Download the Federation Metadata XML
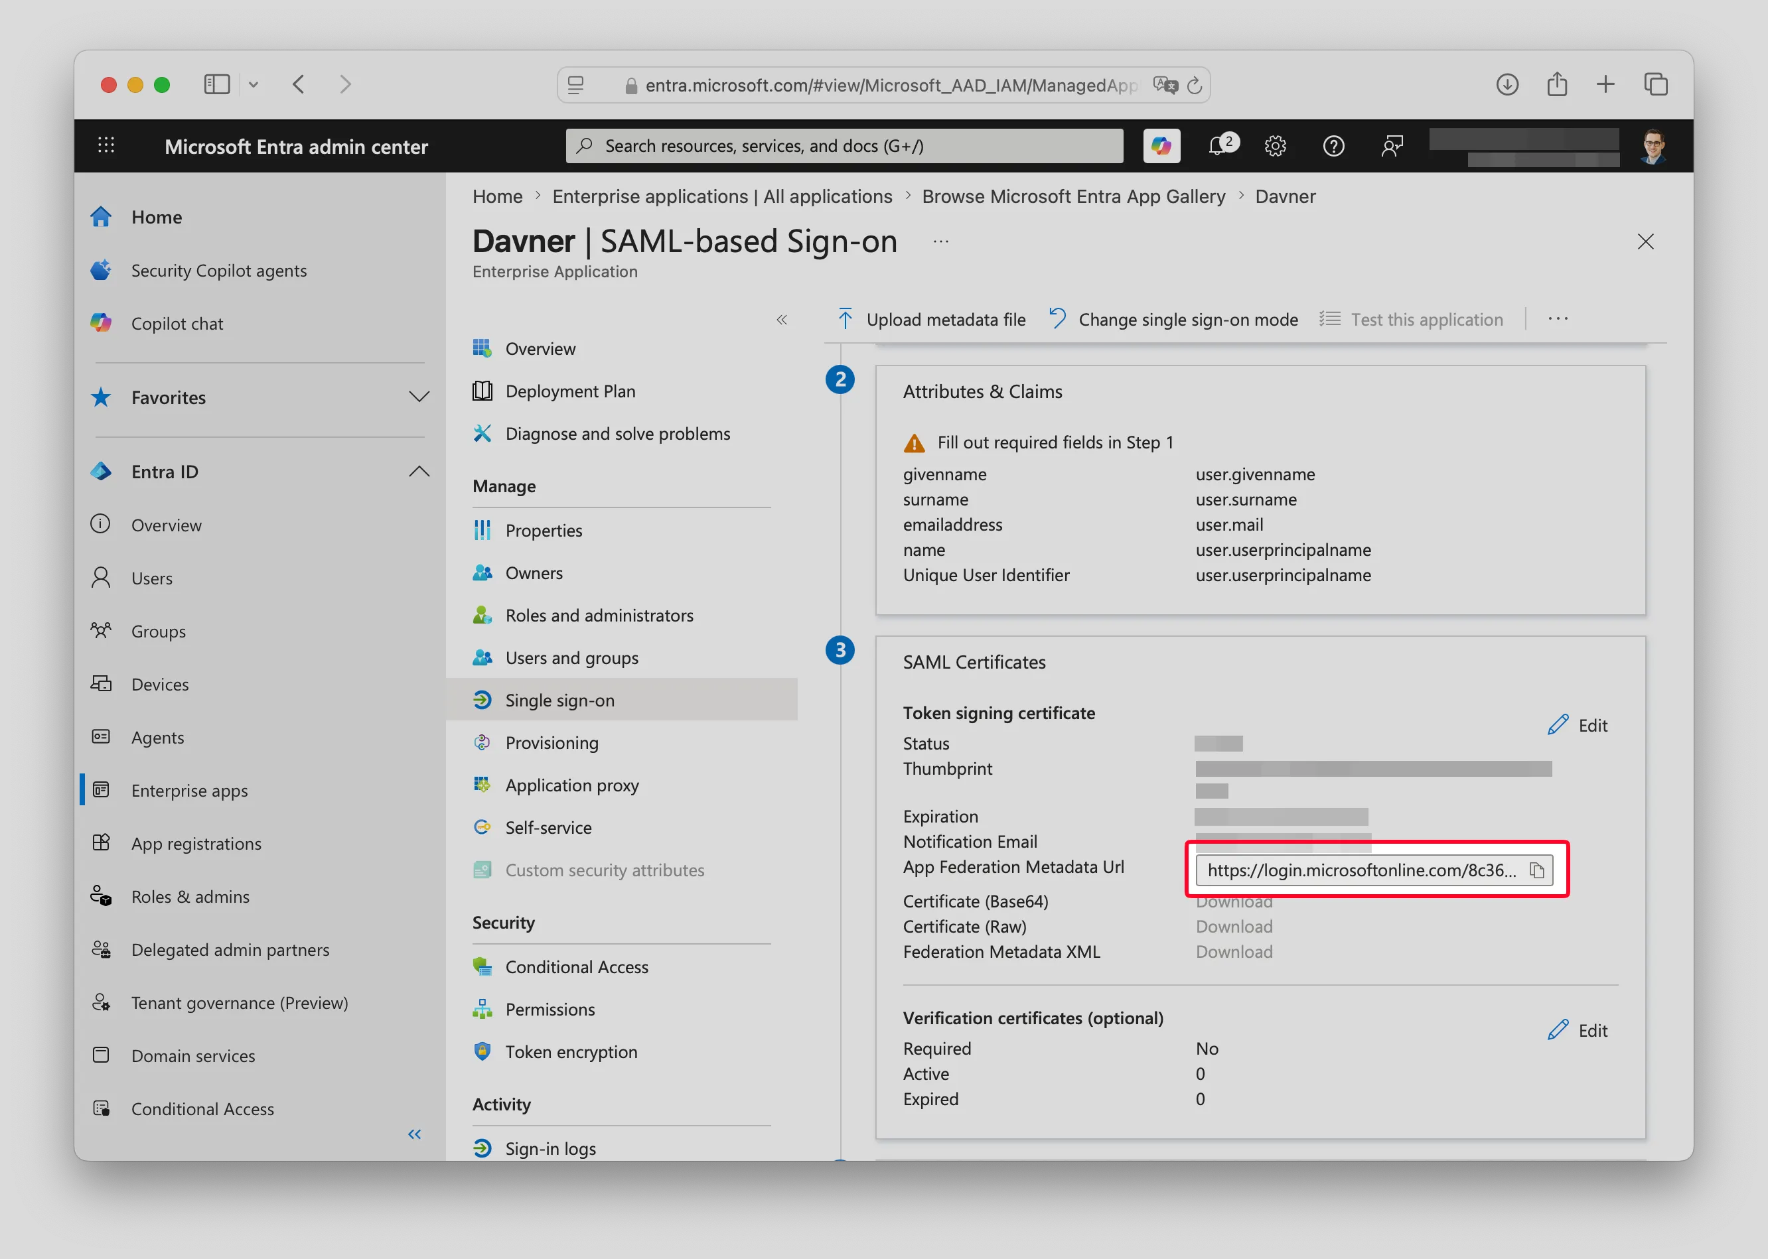The width and height of the screenshot is (1768, 1259). point(1234,951)
